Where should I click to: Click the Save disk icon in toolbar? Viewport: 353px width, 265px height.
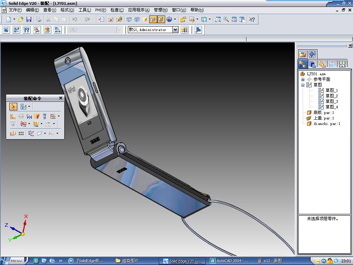(29, 20)
